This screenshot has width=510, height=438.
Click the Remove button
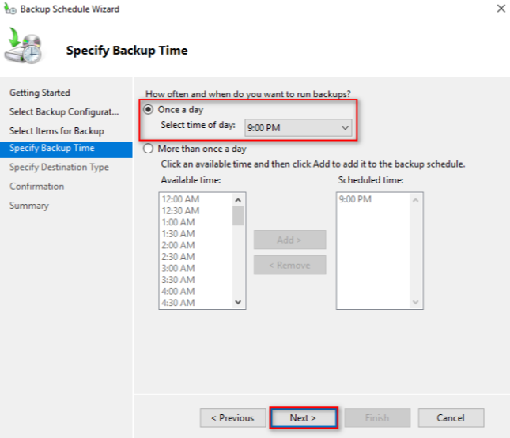click(x=290, y=265)
